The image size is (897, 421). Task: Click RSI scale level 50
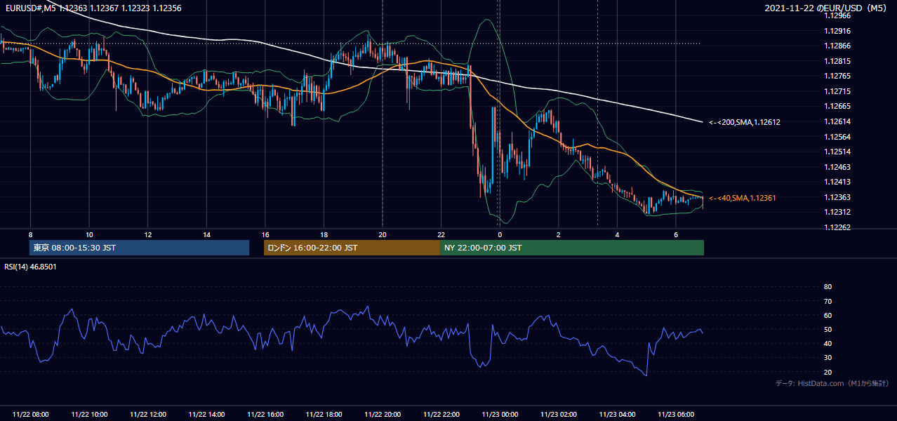click(828, 330)
